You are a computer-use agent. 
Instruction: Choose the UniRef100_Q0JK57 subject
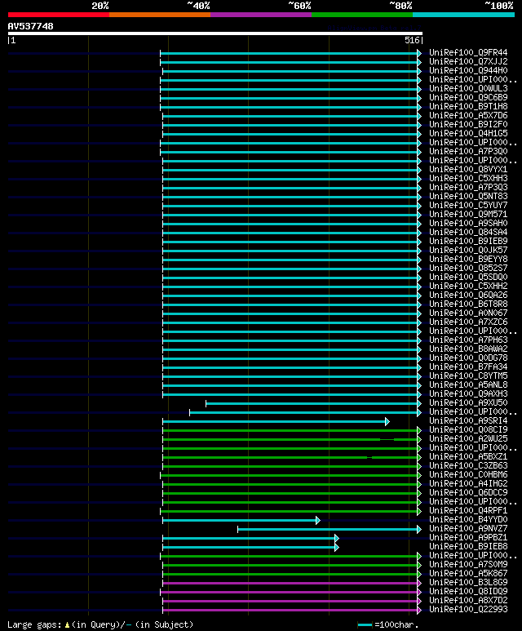(468, 250)
